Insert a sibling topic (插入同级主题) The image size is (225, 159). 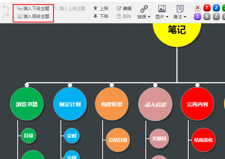click(x=33, y=16)
